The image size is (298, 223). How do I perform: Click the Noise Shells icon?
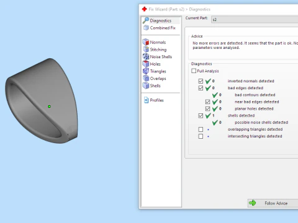(x=146, y=56)
